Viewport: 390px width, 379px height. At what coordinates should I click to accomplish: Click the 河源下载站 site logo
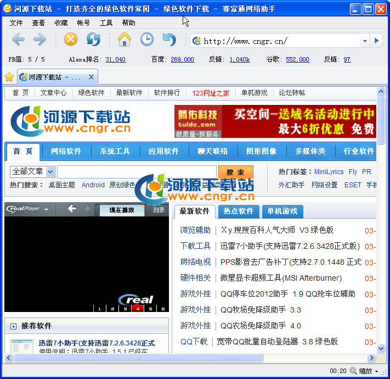[70, 121]
